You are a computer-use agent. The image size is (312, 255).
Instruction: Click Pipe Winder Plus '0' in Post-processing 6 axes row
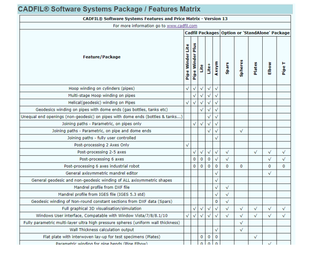[195, 159]
